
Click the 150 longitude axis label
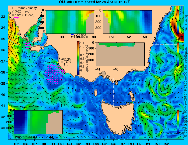point(149,143)
